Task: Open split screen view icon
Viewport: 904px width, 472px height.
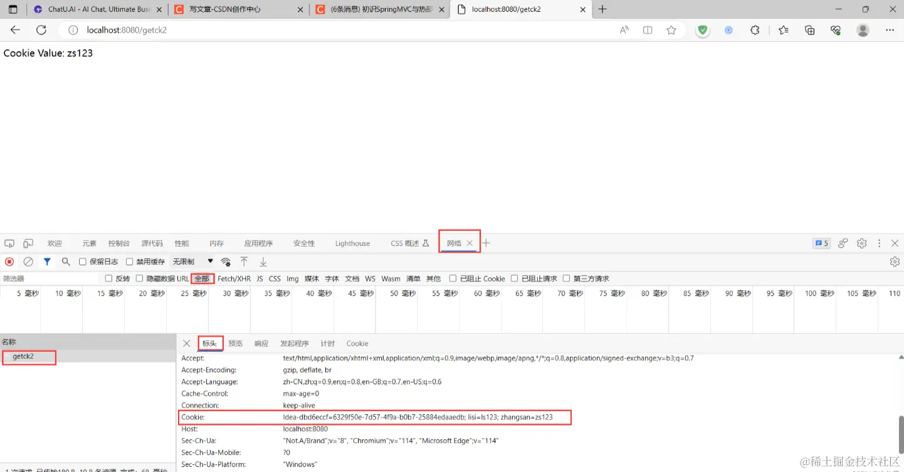Action: coord(648,30)
